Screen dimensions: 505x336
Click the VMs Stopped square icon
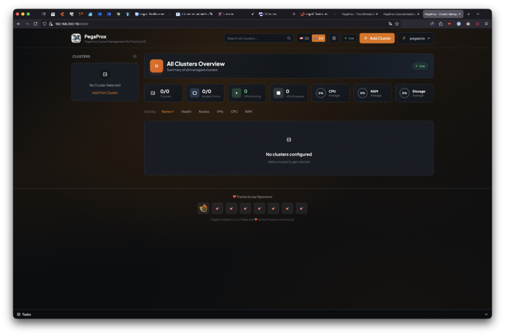[278, 93]
